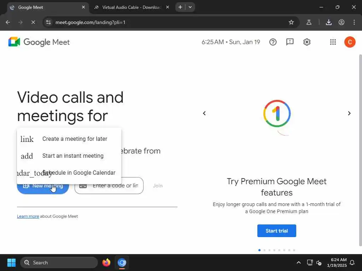Image resolution: width=362 pixels, height=271 pixels.
Task: Click the taskbar Search box
Action: [59, 263]
